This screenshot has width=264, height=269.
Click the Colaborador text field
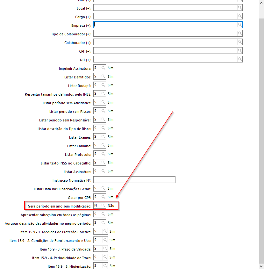coord(165,42)
